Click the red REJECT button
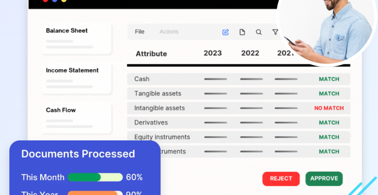The width and height of the screenshot is (378, 195). (x=281, y=179)
